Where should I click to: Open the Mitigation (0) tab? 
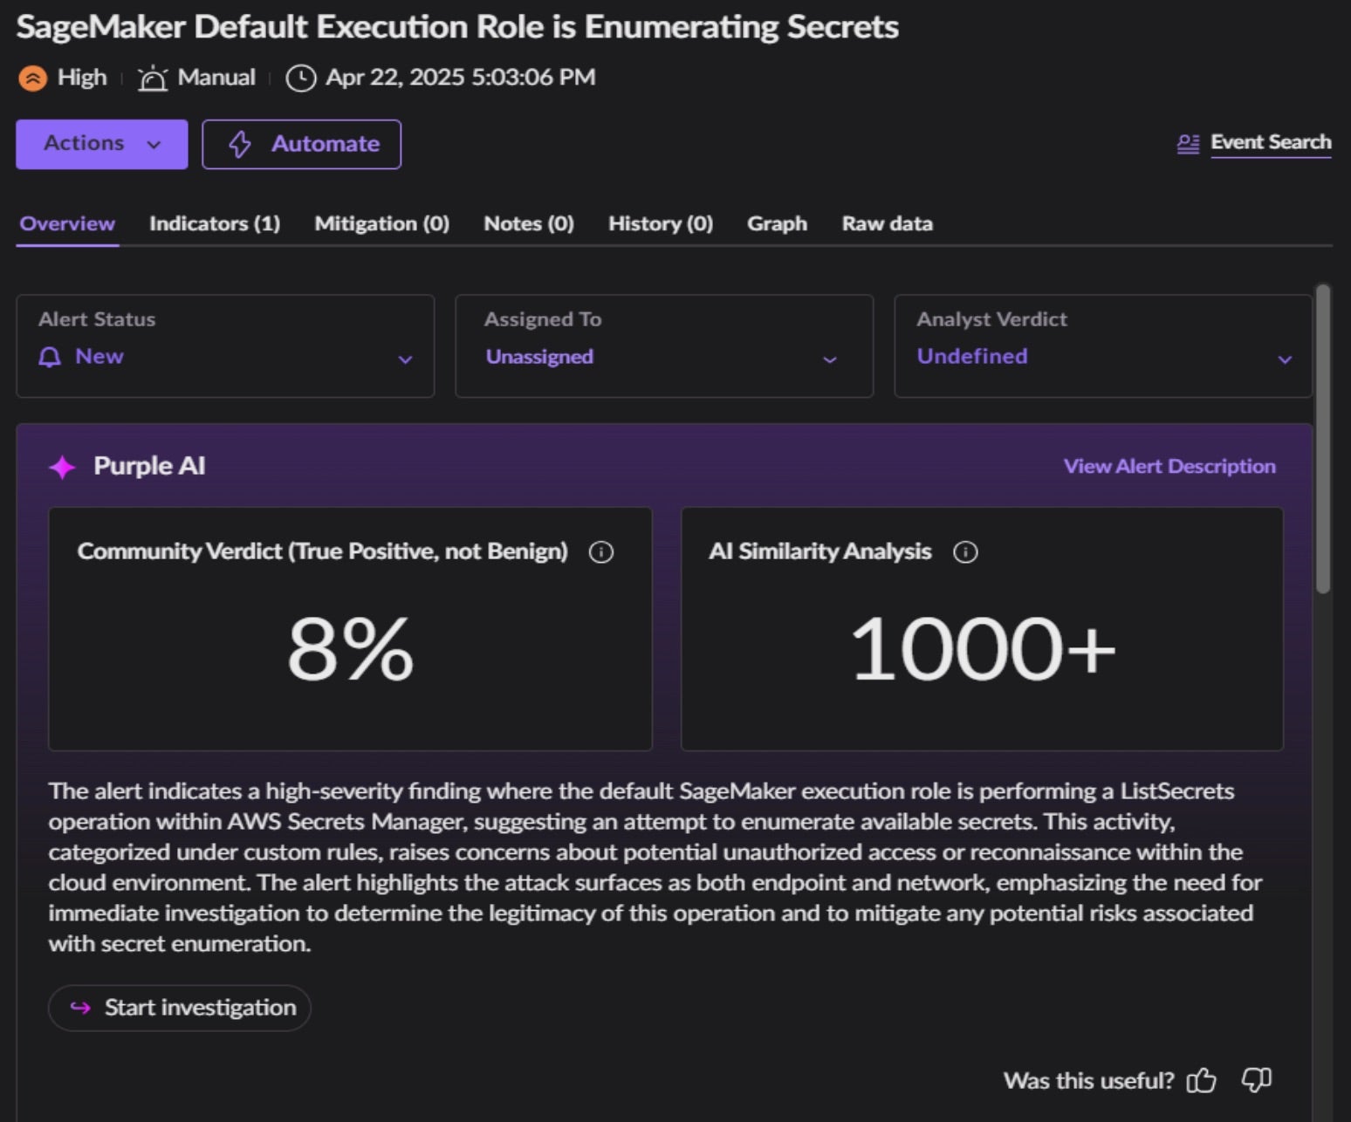click(381, 224)
